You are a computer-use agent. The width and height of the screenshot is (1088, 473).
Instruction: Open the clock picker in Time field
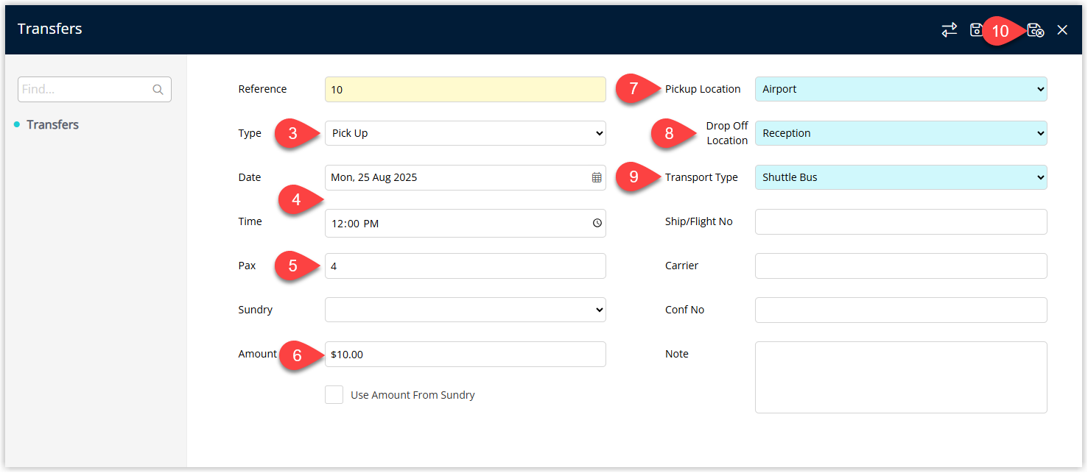(597, 223)
